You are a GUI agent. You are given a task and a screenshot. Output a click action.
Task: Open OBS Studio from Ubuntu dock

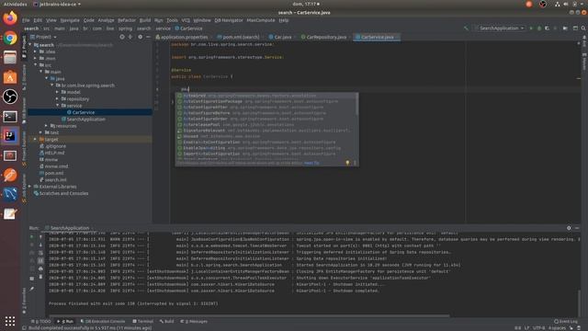[10, 97]
